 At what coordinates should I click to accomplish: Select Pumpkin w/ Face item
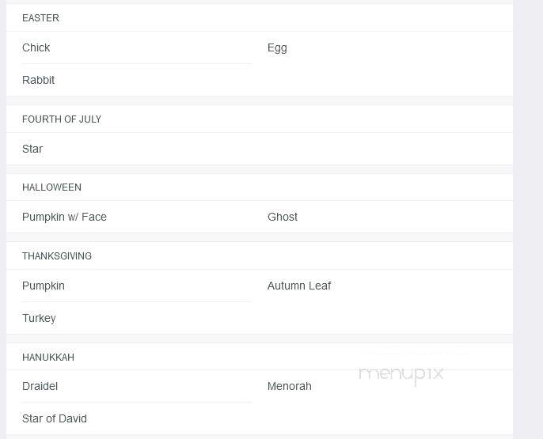pos(64,217)
